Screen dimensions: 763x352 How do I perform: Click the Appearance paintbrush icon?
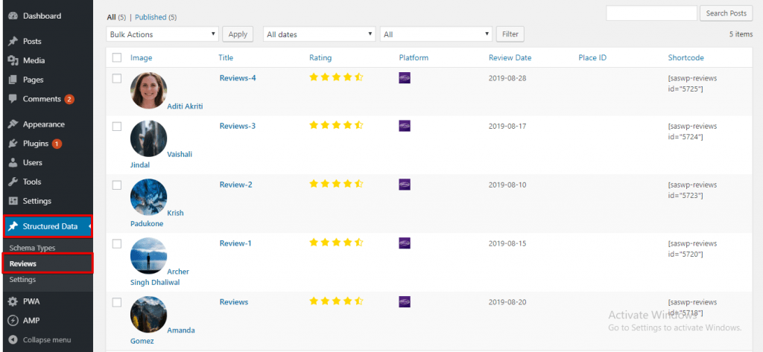(x=13, y=124)
